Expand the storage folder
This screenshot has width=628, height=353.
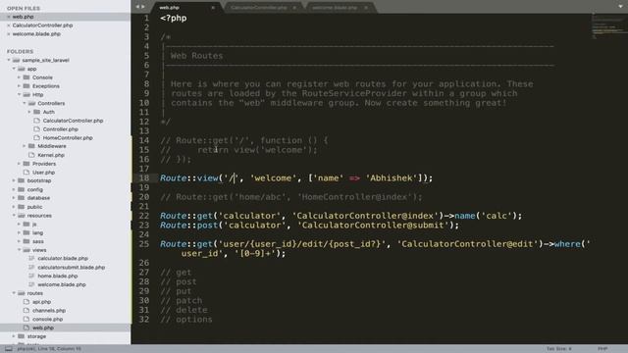(14, 336)
